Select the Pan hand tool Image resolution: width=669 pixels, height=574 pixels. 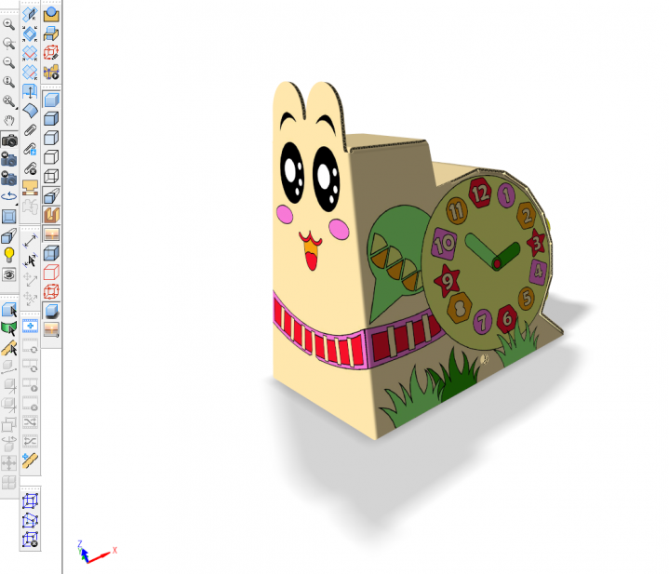pos(9,120)
